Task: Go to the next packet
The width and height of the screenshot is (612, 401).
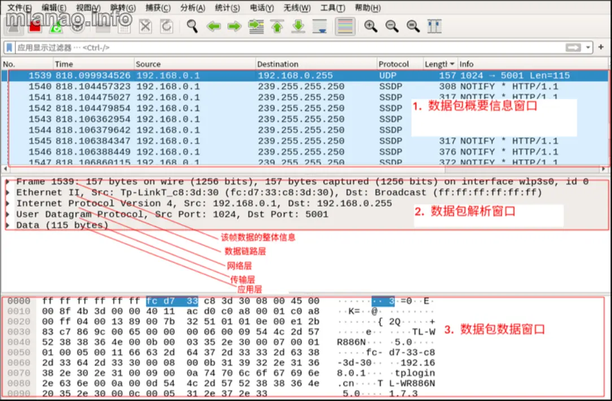Action: click(x=234, y=27)
